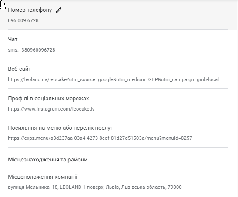Click the instagram.com/leocake.lv profile link

tap(51, 109)
